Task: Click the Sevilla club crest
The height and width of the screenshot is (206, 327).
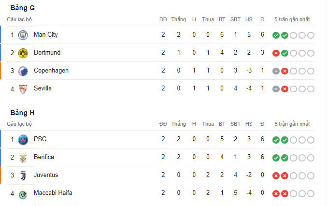Action: coord(23,89)
